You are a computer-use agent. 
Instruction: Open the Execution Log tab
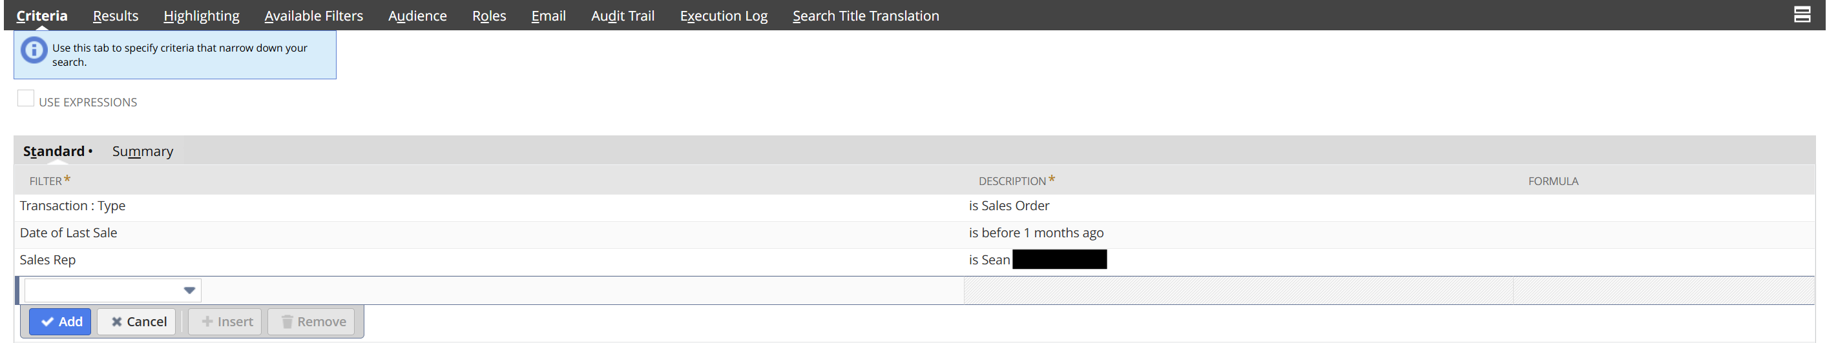point(724,15)
